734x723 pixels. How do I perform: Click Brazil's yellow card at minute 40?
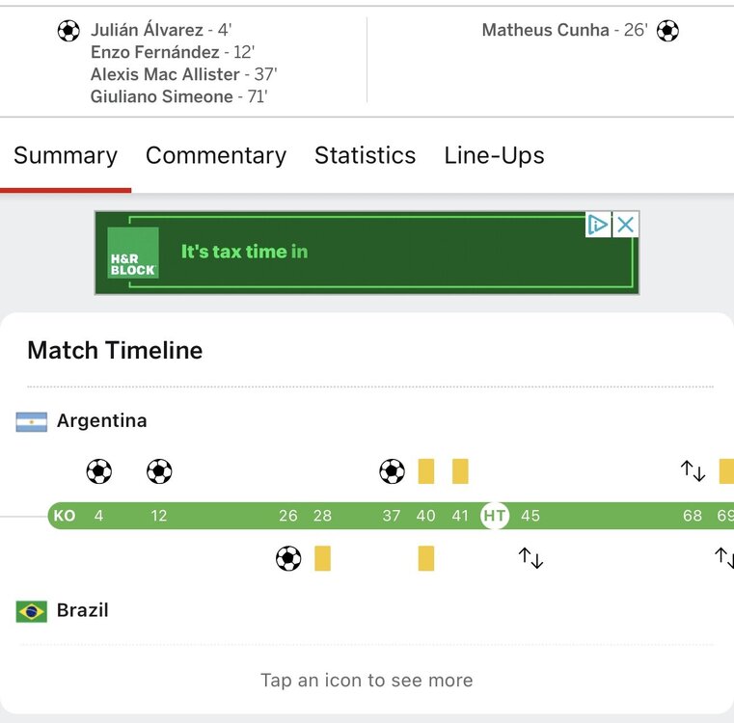click(x=426, y=558)
